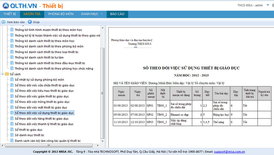Switch to the THIẾT BỊ tab

10,14
